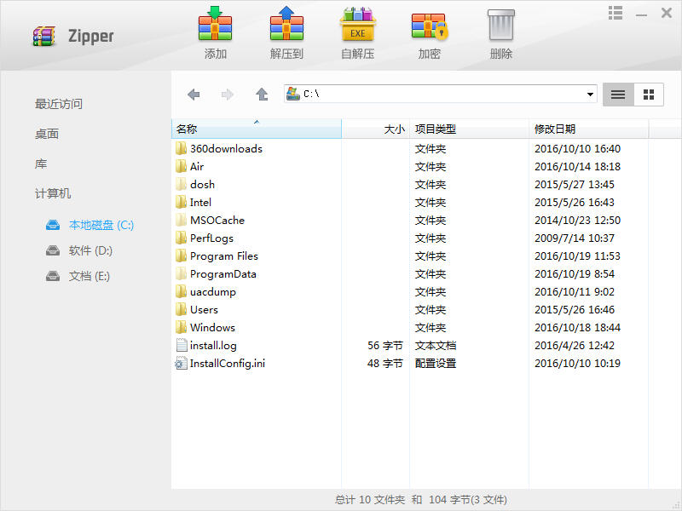This screenshot has width=682, height=511.
Task: Go back with the left arrow
Action: point(194,95)
